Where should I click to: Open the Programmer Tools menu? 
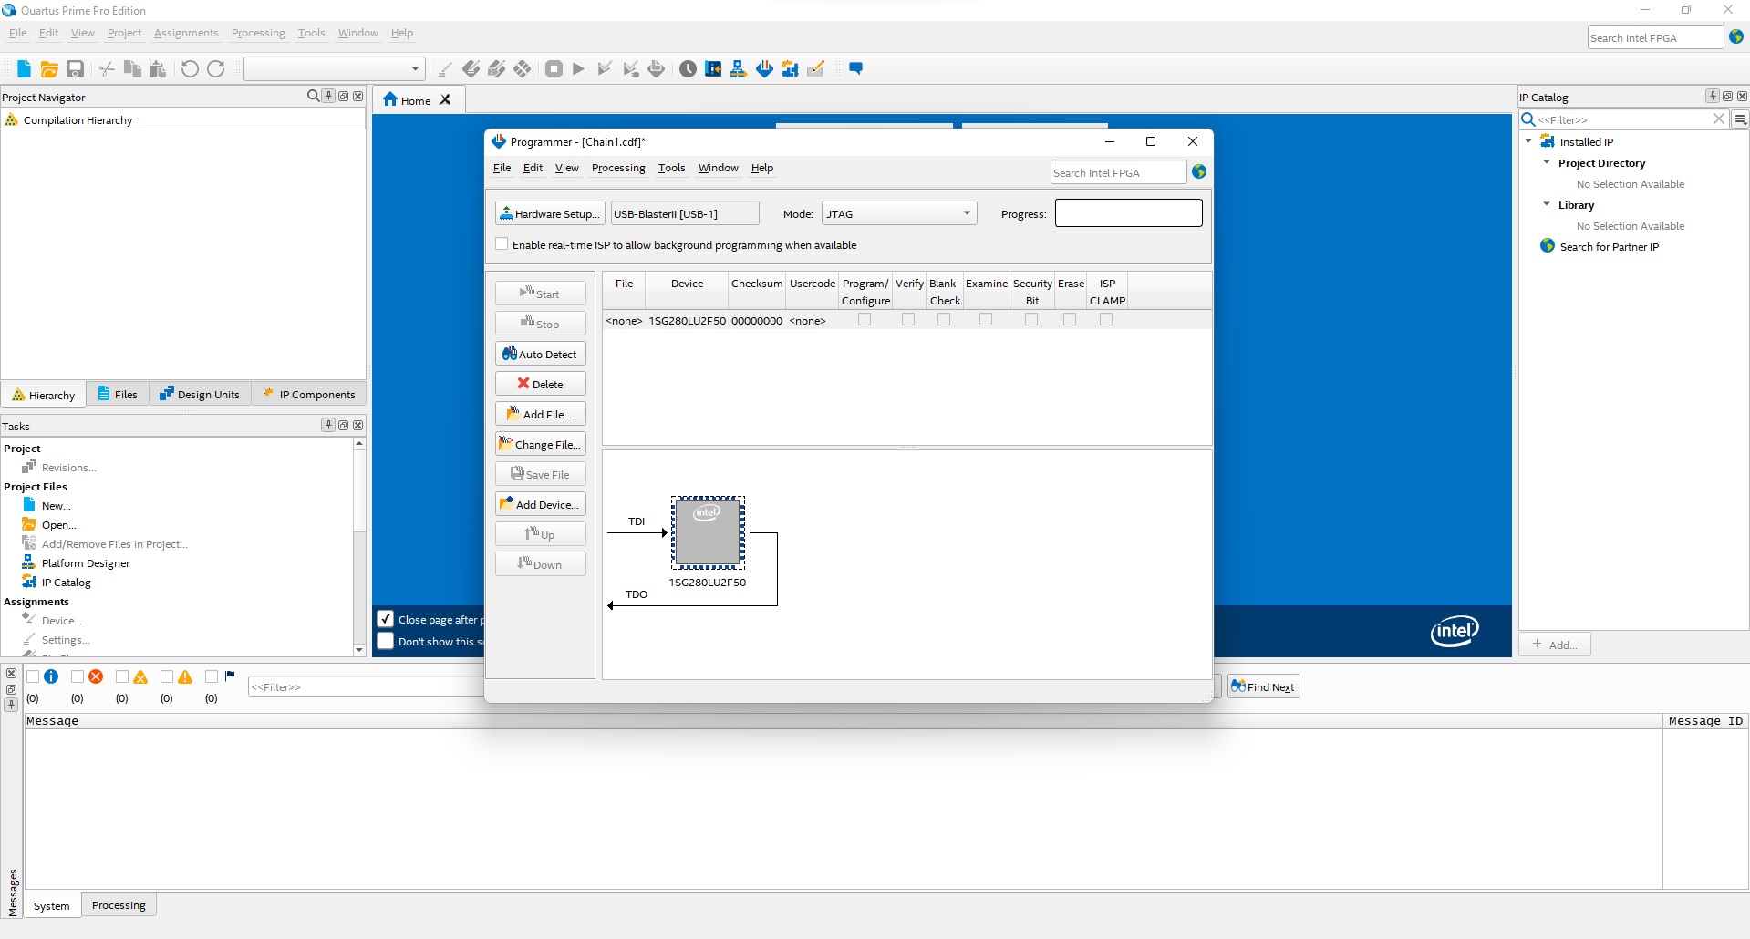[x=671, y=168]
